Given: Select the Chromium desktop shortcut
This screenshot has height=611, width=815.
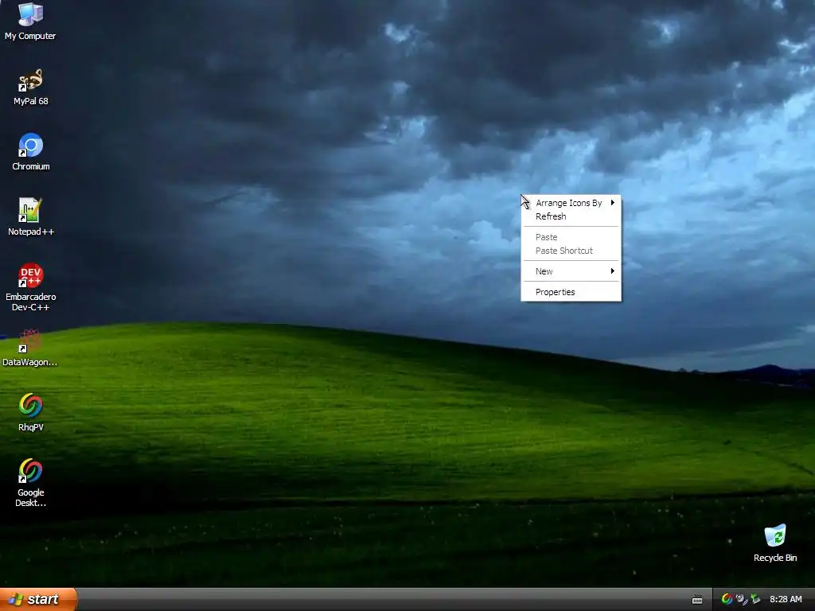Looking at the screenshot, I should (30, 152).
